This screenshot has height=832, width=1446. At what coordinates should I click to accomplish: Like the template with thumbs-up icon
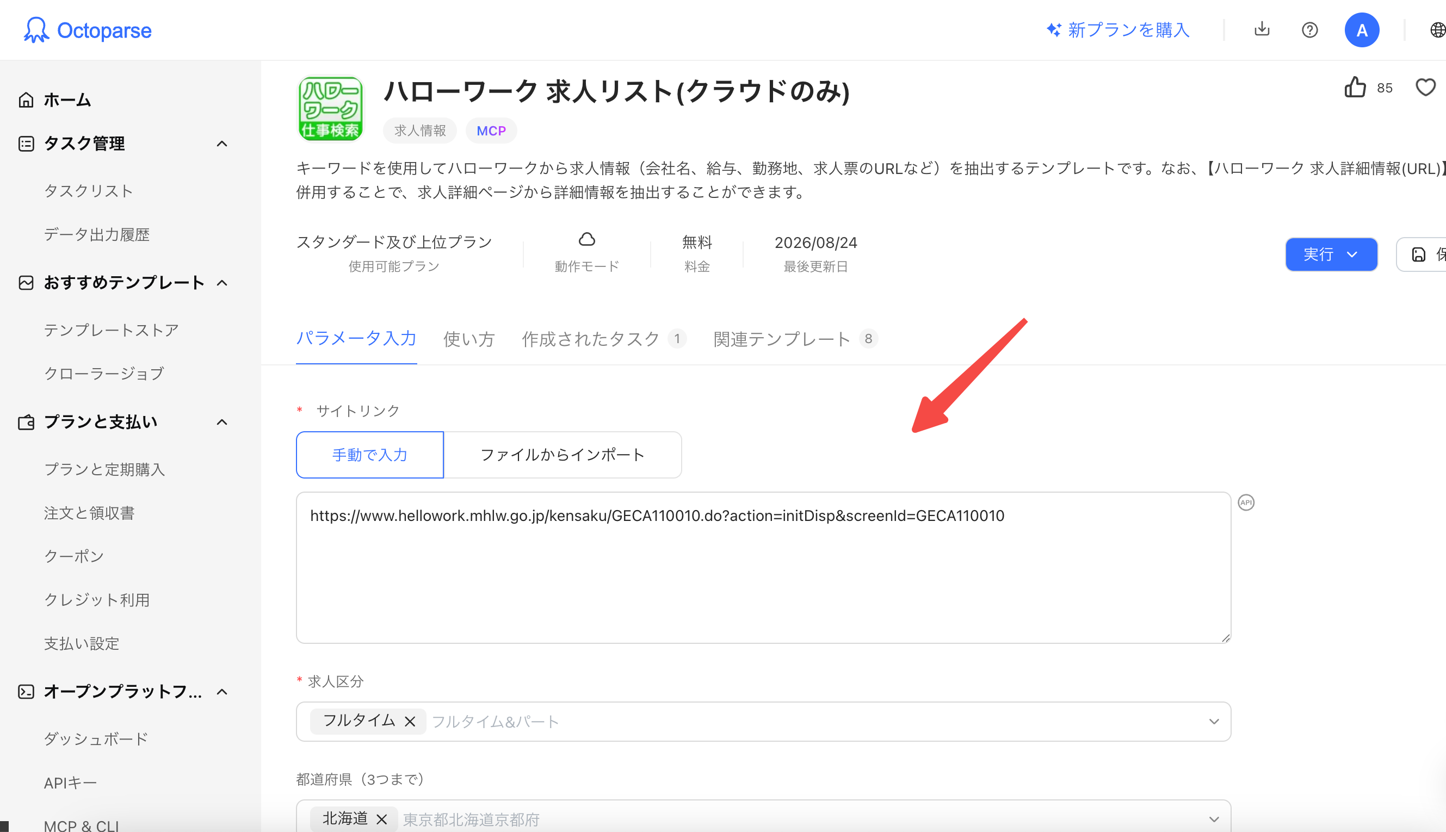(1355, 88)
